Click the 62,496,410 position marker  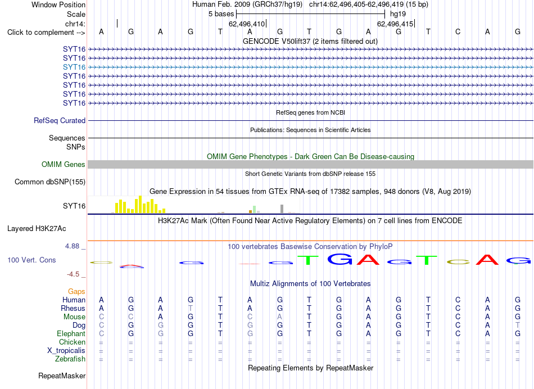pyautogui.click(x=247, y=24)
